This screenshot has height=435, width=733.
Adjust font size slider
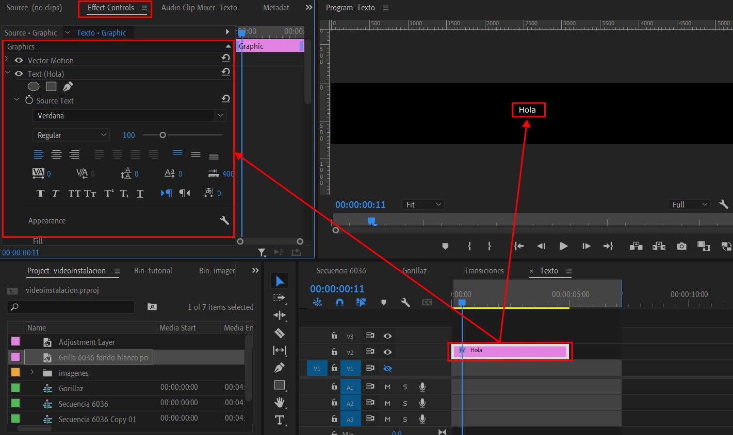tap(162, 135)
